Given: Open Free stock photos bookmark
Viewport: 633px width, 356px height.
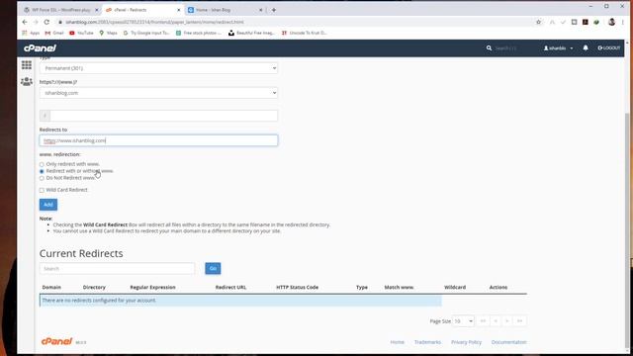Looking at the screenshot, I should [199, 33].
